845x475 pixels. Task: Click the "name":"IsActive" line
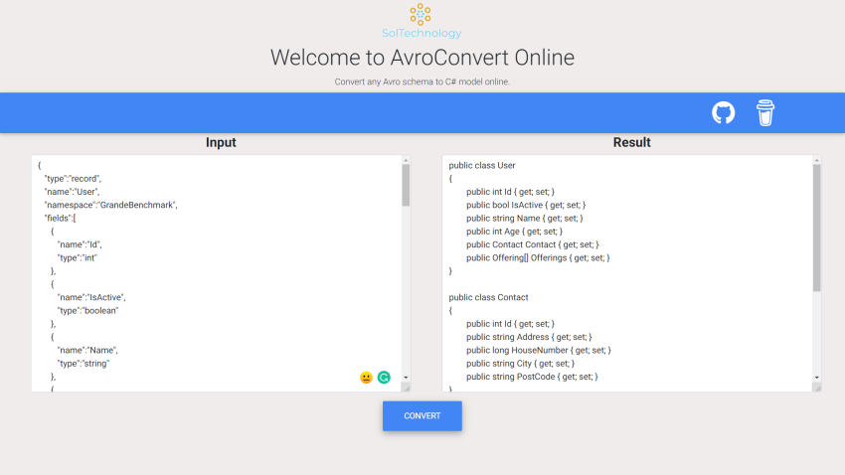pyautogui.click(x=91, y=297)
